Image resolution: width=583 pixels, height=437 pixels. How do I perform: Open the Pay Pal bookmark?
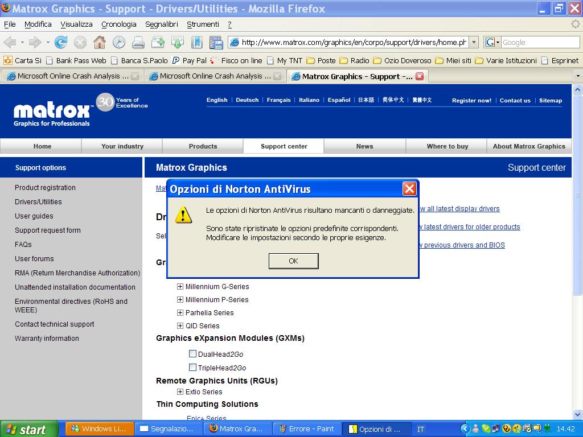click(190, 60)
